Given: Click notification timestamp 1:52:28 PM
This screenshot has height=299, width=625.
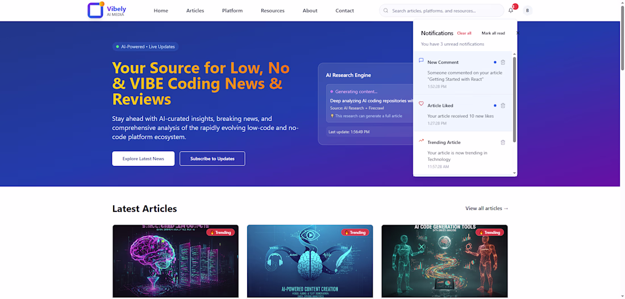Looking at the screenshot, I should pos(437,86).
